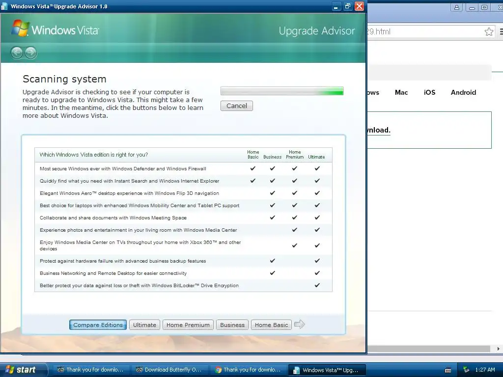This screenshot has width=503, height=377.
Task: Click Home Premium checkmark in Windows Media Center row
Action: tap(295, 230)
